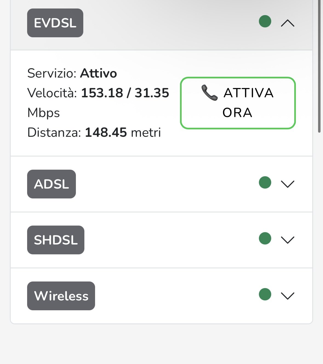Select the SHDSL label badge
This screenshot has height=364, width=323.
coord(56,240)
